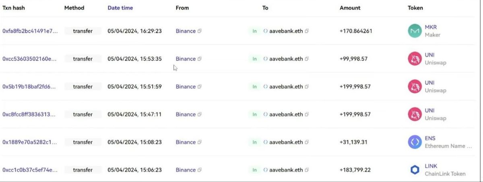The image size is (483, 182).
Task: Click the ENS token logo
Action: coord(415,142)
